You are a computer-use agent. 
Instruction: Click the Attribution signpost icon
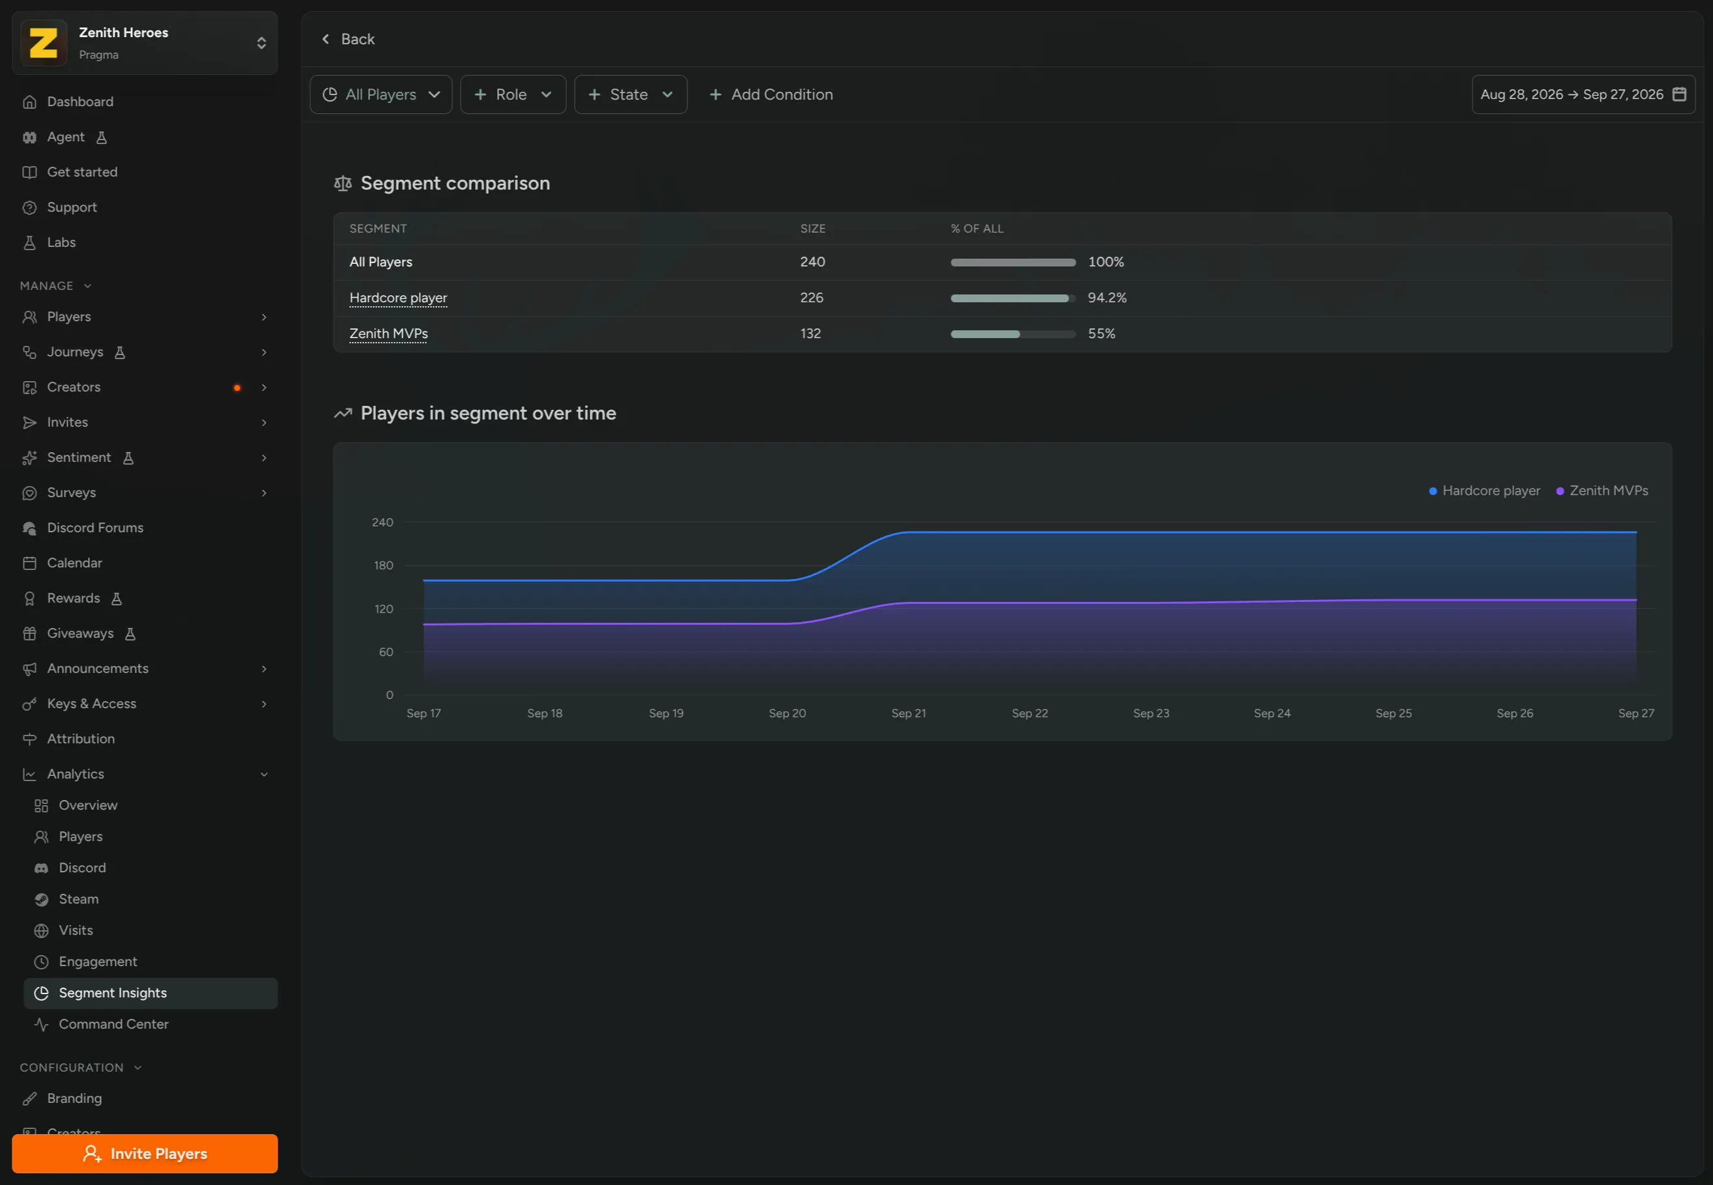click(30, 739)
